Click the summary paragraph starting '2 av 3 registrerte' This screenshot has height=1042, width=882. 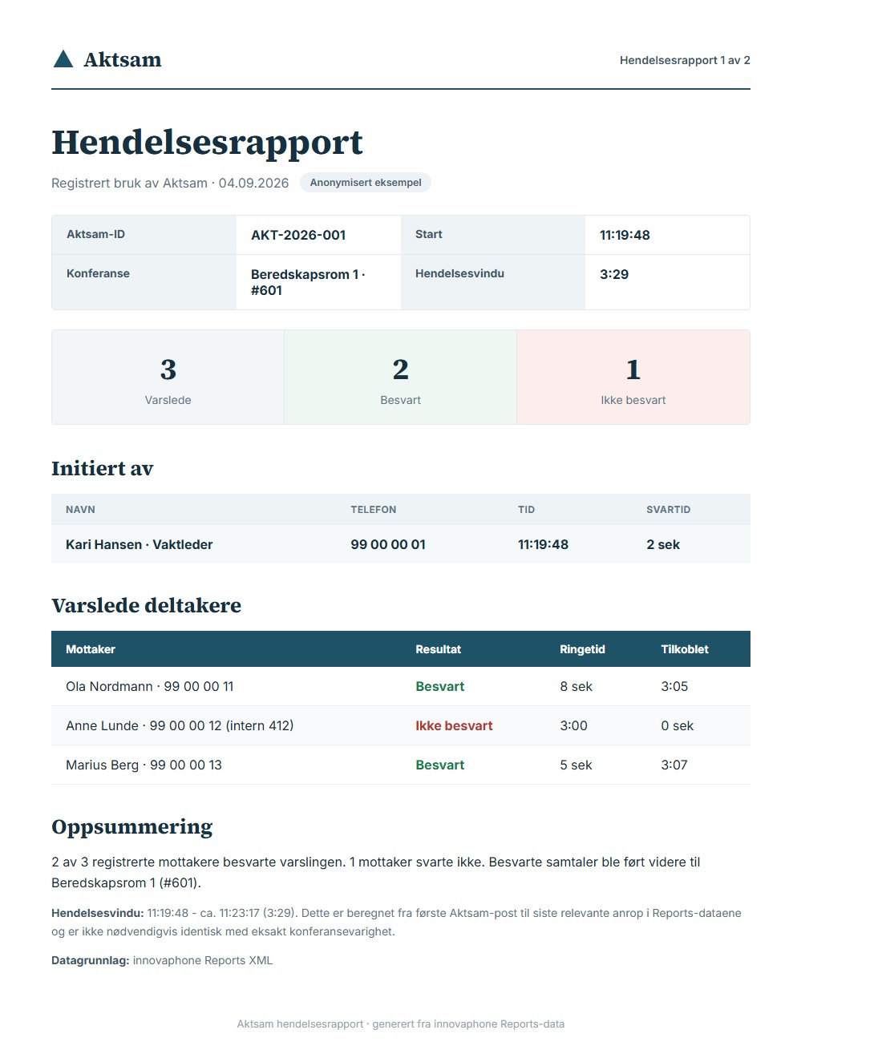pos(376,872)
